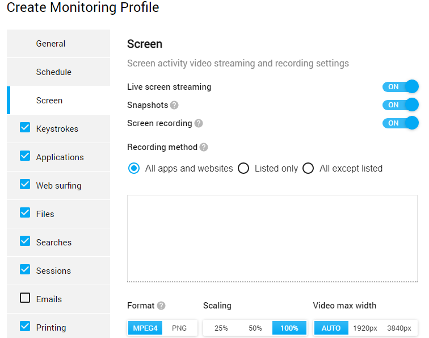
Task: Uncheck the Printing checkbox
Action: [25, 326]
